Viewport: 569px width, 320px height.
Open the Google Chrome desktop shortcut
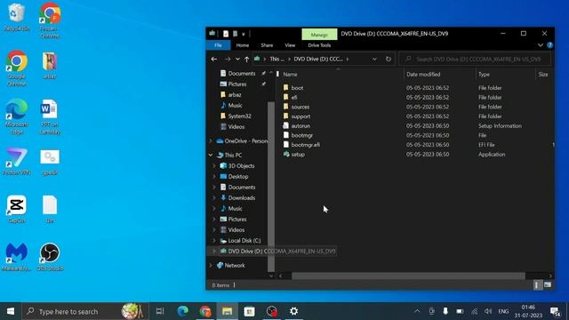coord(16,68)
